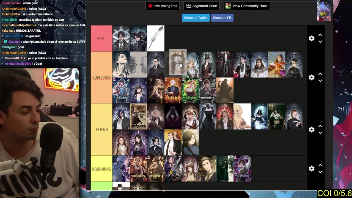
Task: Select man with owl in TA BIEN row
Action: click(173, 142)
